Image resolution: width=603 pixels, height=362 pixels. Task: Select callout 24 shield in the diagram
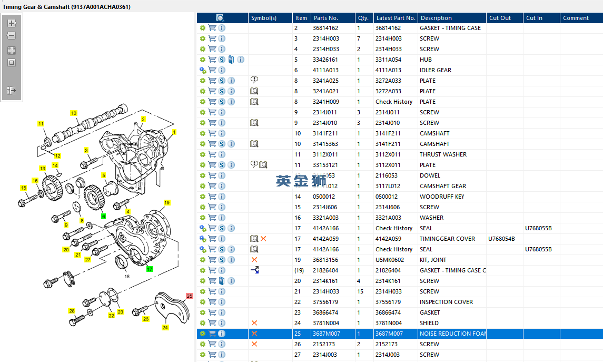[165, 327]
